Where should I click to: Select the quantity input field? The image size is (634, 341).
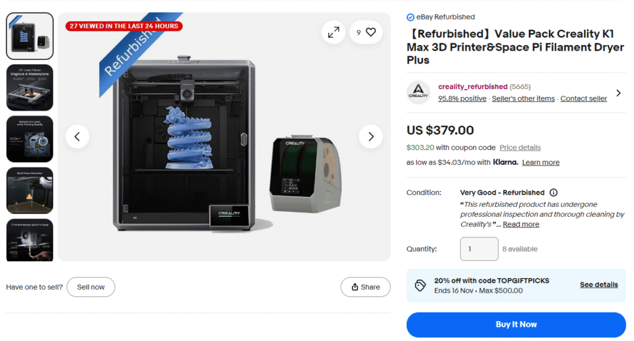click(x=479, y=249)
